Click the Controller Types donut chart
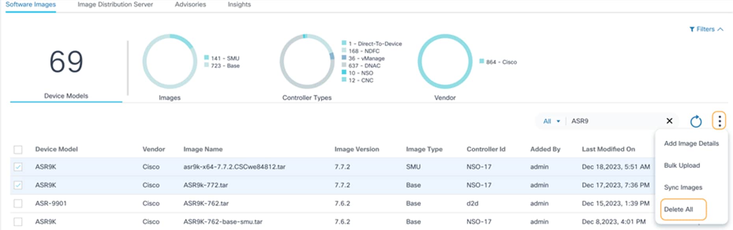This screenshot has width=733, height=230. click(307, 61)
